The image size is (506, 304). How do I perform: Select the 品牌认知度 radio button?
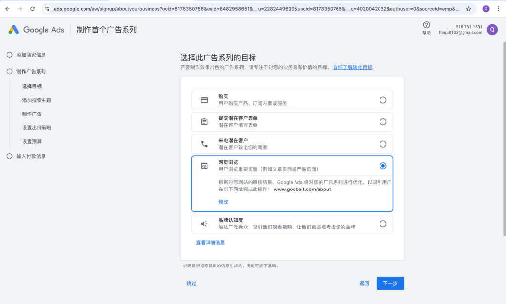(x=383, y=224)
